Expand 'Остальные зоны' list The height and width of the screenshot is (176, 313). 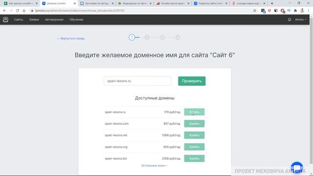154,165
